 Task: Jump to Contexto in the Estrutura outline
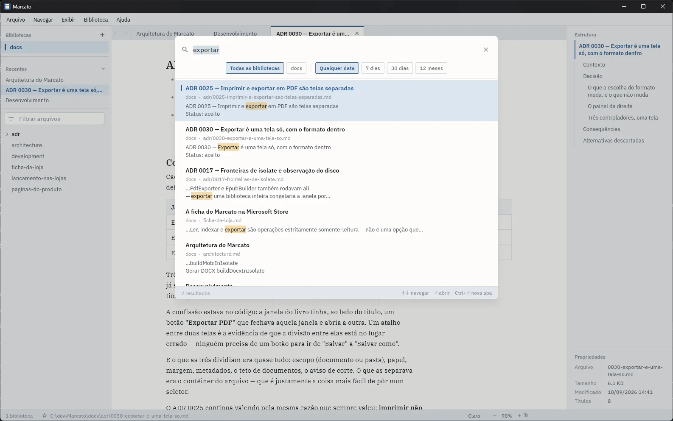click(594, 64)
